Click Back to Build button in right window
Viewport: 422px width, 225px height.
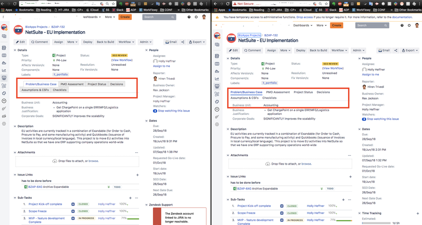click(318, 50)
